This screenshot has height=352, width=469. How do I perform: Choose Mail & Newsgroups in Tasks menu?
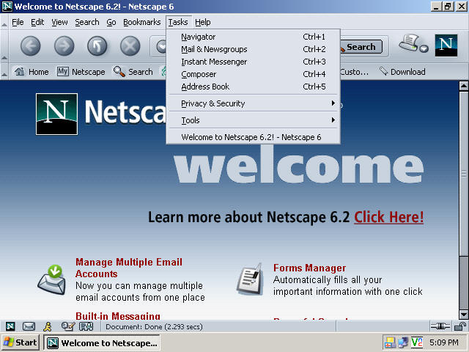pyautogui.click(x=253, y=49)
